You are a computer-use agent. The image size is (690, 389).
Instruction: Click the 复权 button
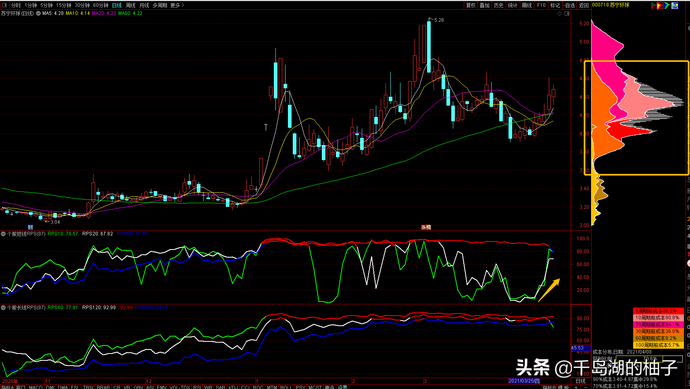[x=471, y=5]
